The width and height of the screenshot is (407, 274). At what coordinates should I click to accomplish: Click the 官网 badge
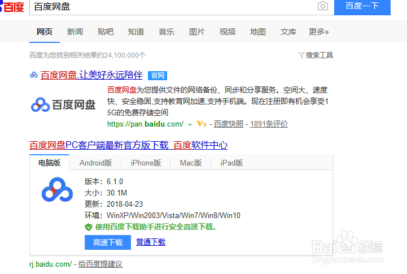pyautogui.click(x=157, y=76)
